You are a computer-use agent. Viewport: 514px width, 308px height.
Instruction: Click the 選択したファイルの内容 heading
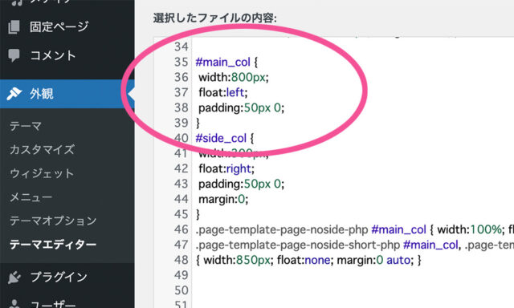coord(215,18)
